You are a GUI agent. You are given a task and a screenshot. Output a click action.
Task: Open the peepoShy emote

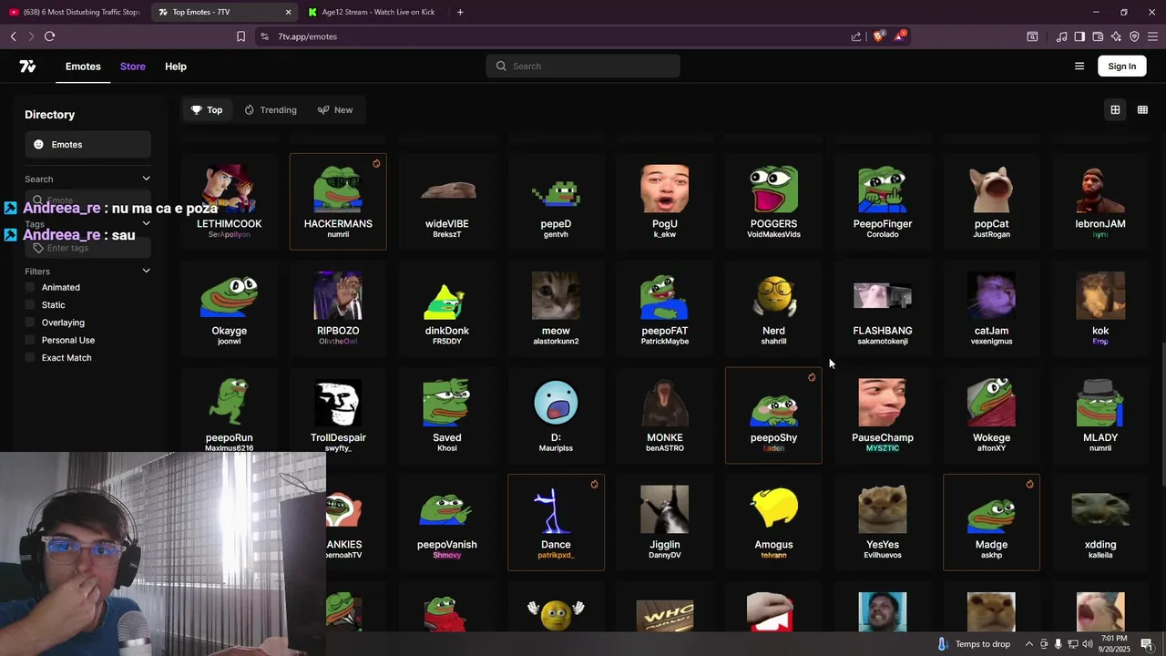[773, 415]
